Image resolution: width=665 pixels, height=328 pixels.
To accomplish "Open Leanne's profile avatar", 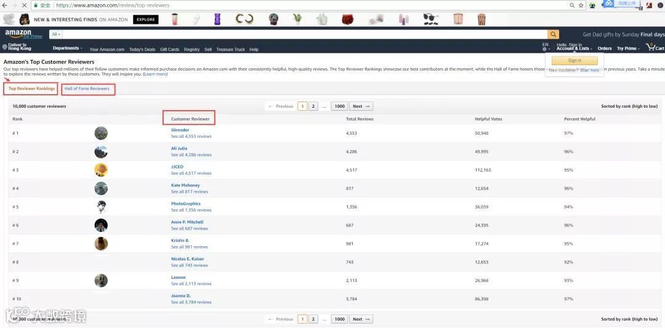I will coord(101,281).
